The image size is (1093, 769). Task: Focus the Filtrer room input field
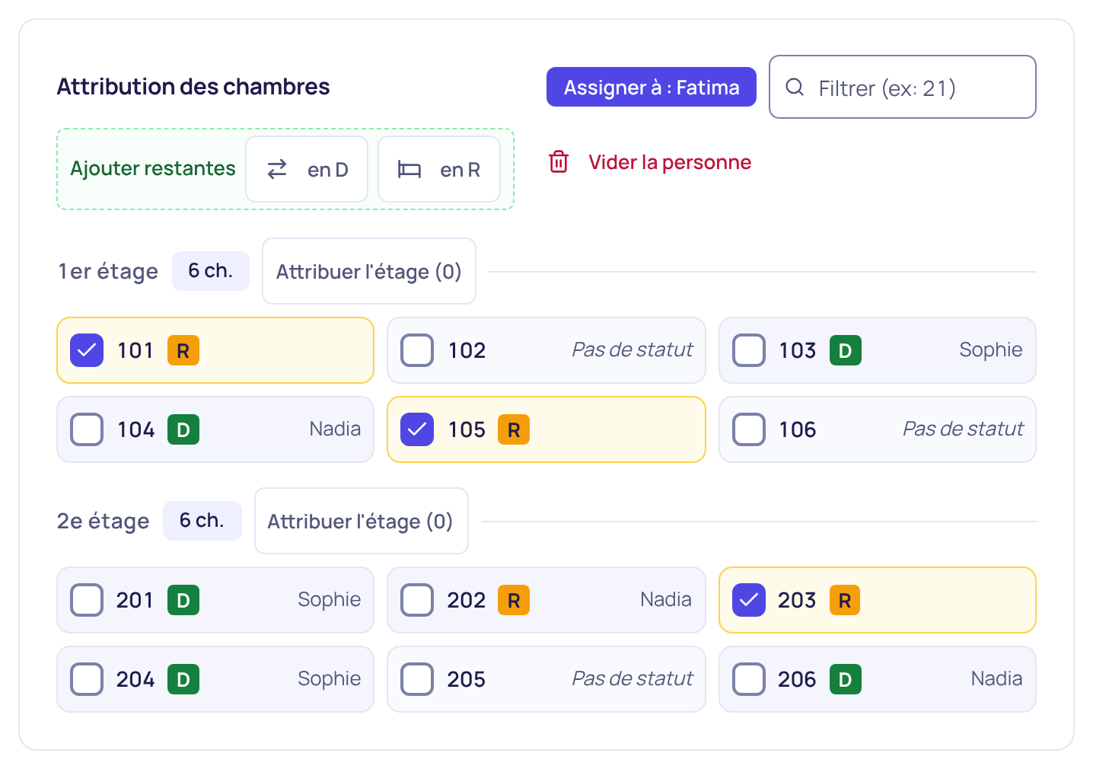(x=903, y=87)
